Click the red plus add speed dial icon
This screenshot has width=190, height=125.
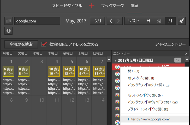pos(92,5)
